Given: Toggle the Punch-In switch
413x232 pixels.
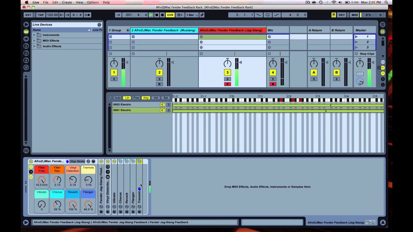Looking at the screenshot, I should [258, 15].
